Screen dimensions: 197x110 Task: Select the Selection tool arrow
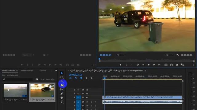(x=62, y=73)
